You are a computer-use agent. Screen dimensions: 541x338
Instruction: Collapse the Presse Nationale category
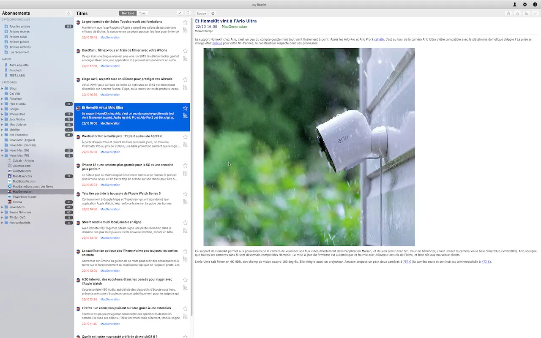(x=3, y=212)
